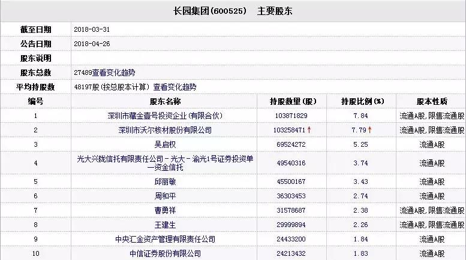The width and height of the screenshot is (466, 260).
Task: Select the title 长园集团(600525) 主要股东
Action: [x=233, y=11]
